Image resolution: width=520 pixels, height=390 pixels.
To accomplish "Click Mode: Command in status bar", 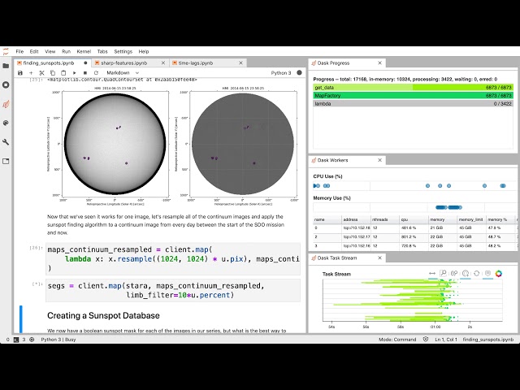I will [x=397, y=340].
